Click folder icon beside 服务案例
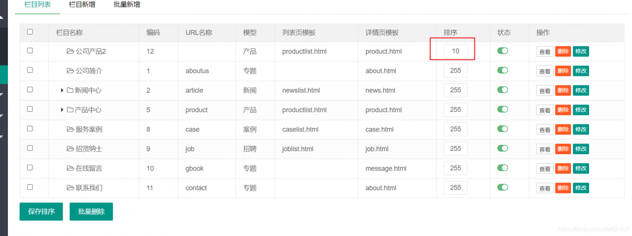This screenshot has height=236, width=632. pyautogui.click(x=70, y=130)
